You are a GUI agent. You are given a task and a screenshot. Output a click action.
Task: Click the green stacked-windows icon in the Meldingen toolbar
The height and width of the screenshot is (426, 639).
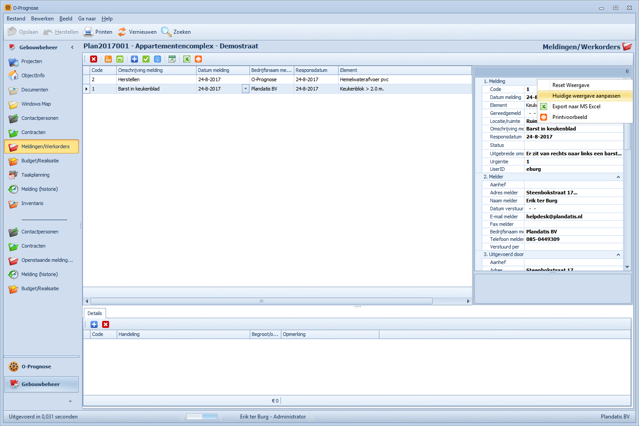tap(120, 59)
